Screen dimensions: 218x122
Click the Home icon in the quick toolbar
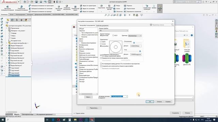25,2
